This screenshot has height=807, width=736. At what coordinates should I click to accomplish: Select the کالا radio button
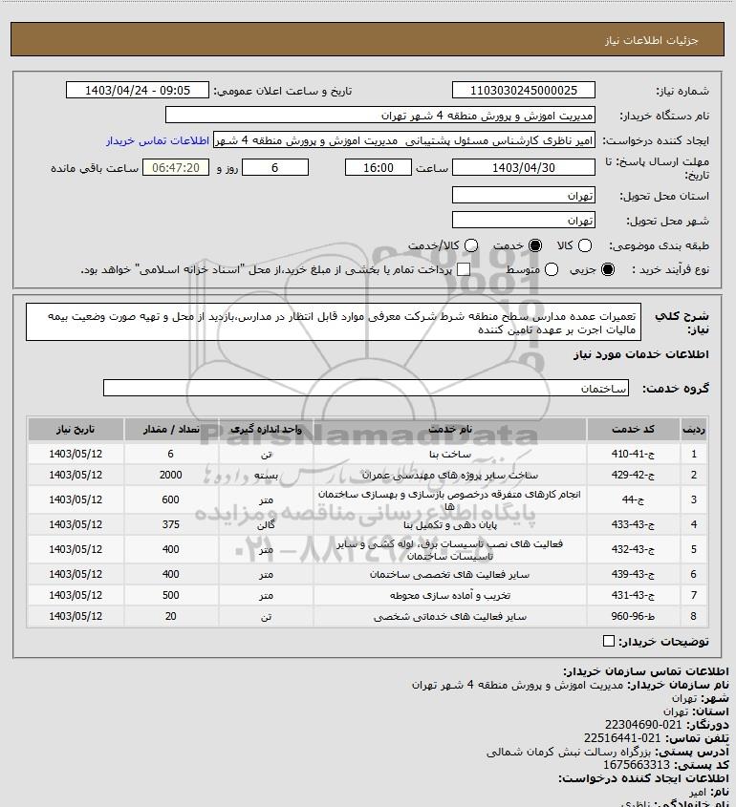(585, 246)
